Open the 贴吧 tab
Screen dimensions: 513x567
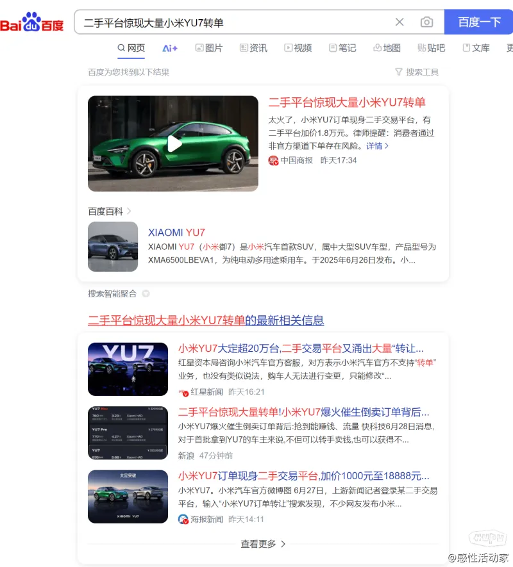(431, 48)
